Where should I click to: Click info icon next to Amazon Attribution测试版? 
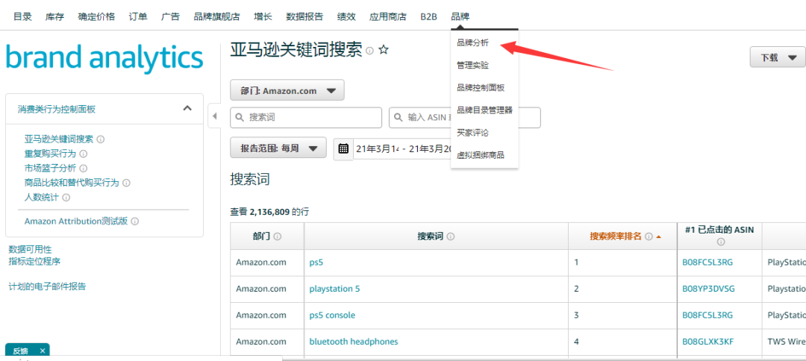click(134, 222)
